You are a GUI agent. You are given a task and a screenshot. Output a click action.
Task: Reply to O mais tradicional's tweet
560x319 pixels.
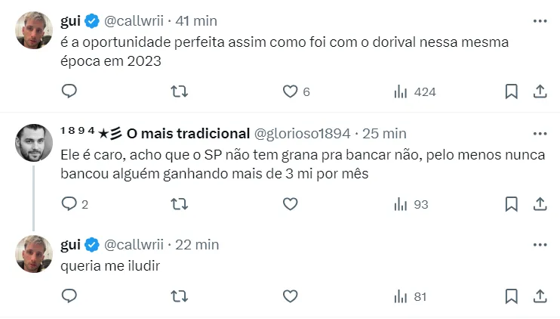69,204
